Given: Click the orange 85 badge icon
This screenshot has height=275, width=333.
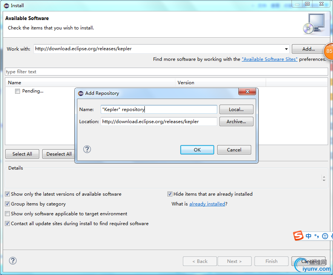Looking at the screenshot, I should tap(328, 51).
